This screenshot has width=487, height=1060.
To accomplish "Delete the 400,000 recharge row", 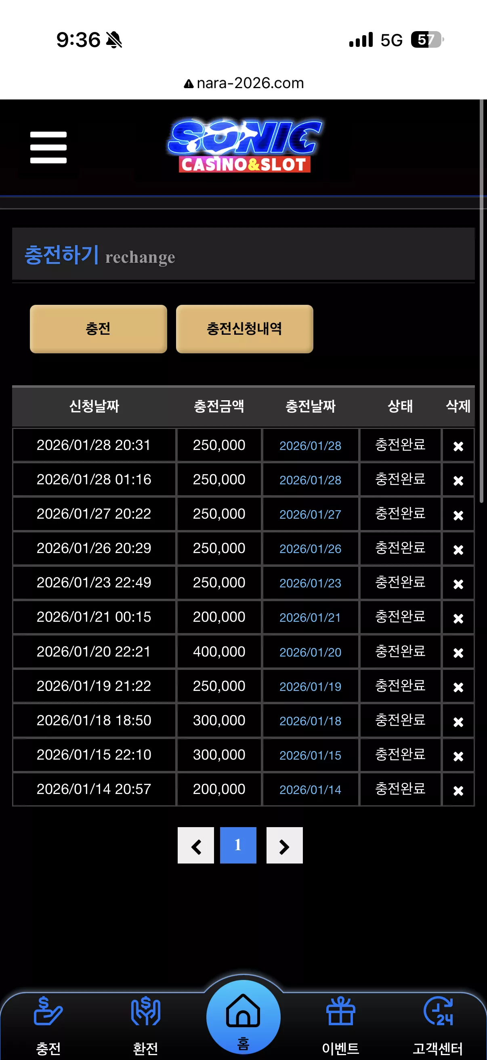I will 458,652.
